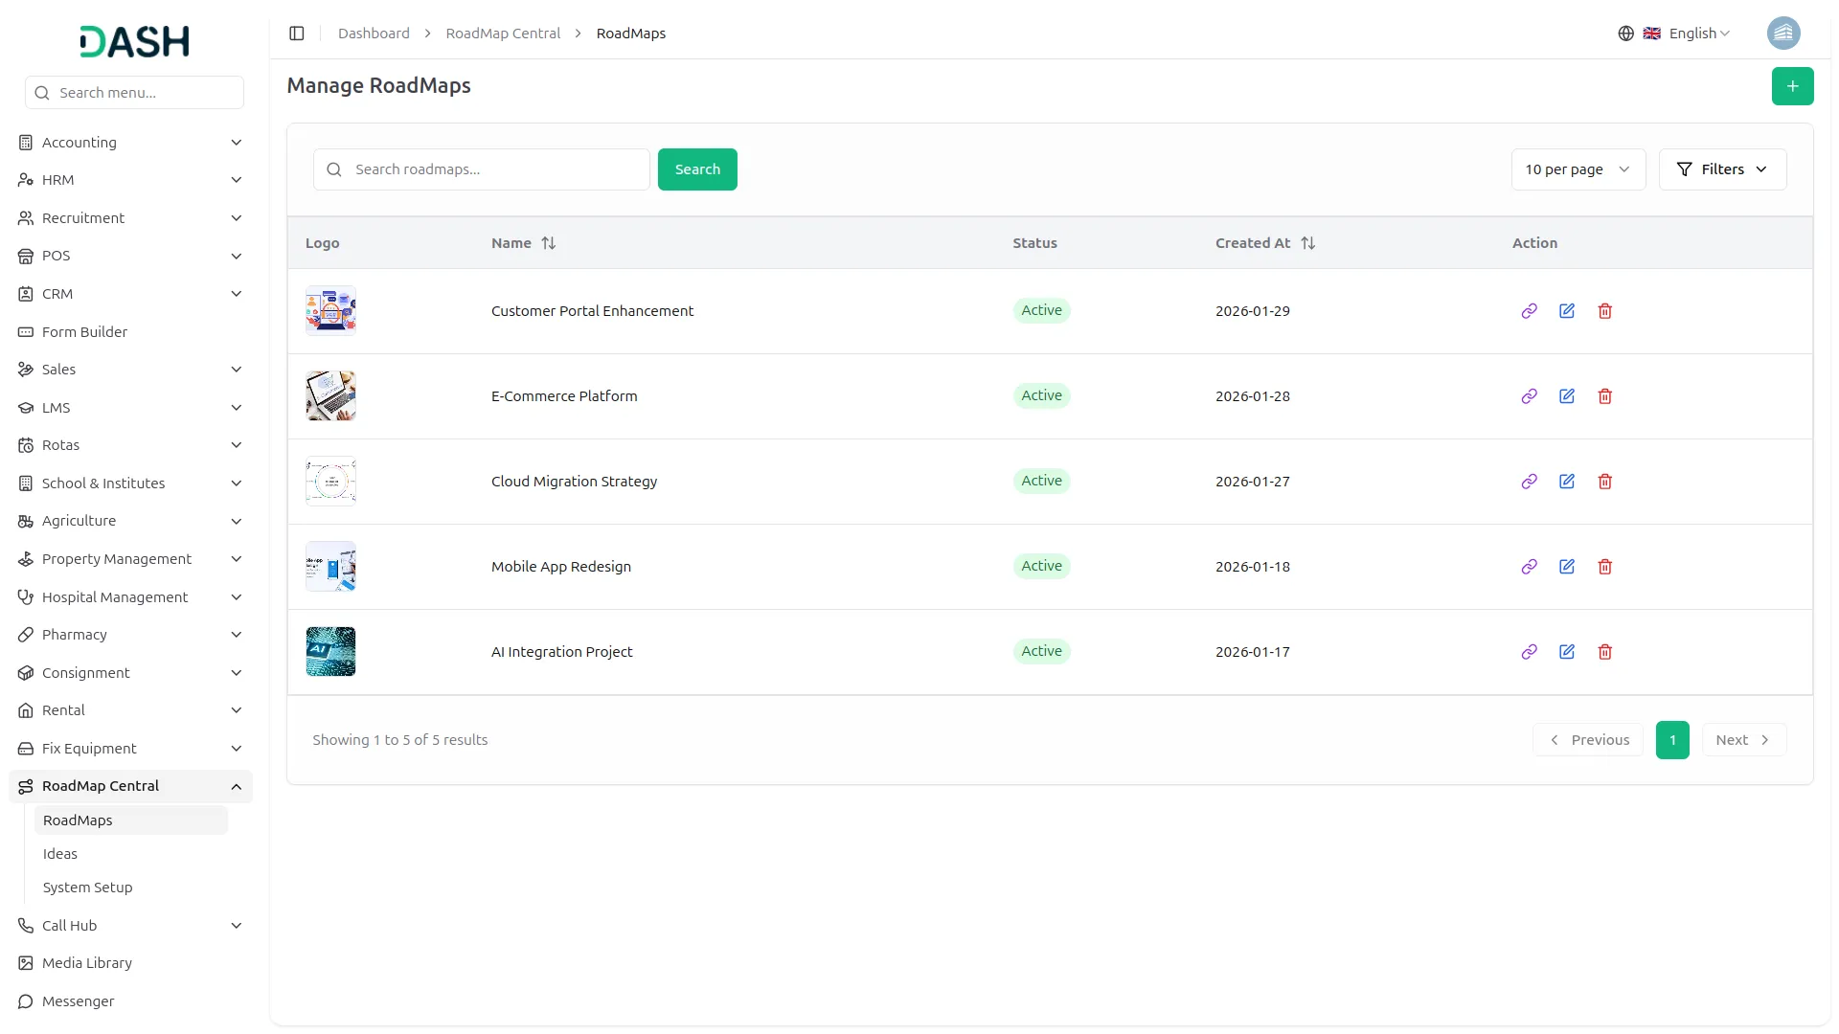1839x1034 pixels.
Task: Toggle the sidebar panel with the header icon
Action: pyautogui.click(x=296, y=33)
